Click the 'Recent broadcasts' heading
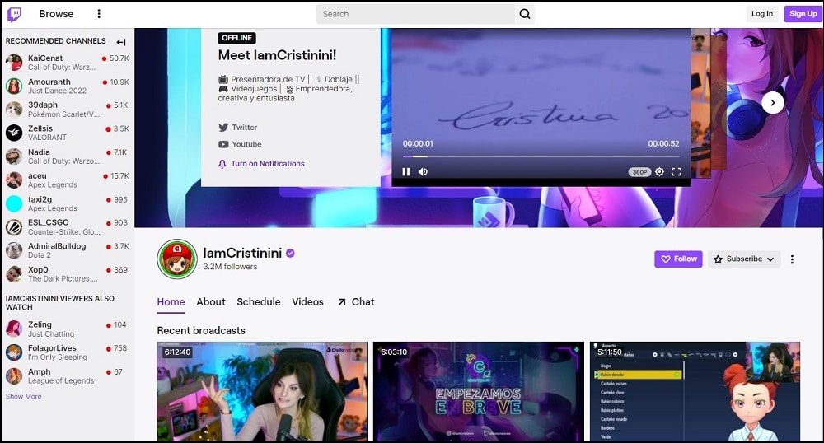This screenshot has height=443, width=824. pyautogui.click(x=201, y=331)
